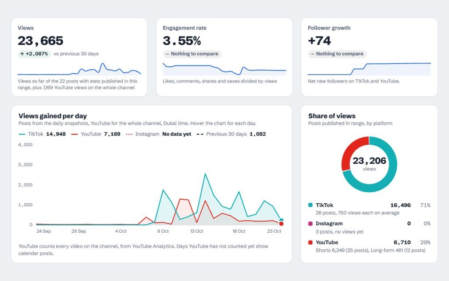
Task: Select the YouTube row in Share of views
Action: coord(369,246)
